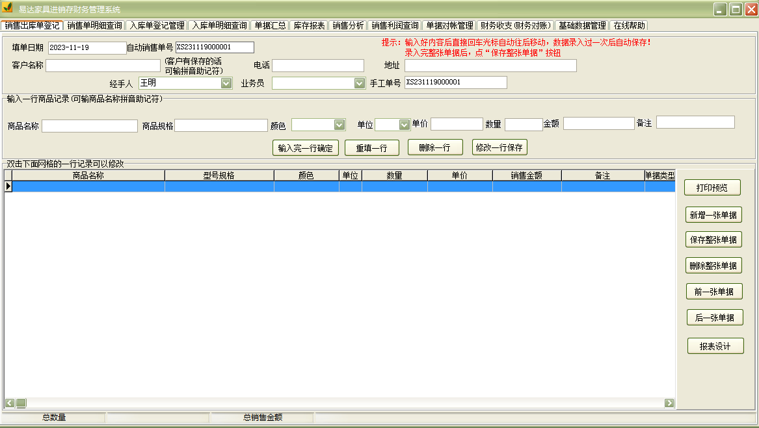Go to 基础数据管理 tab
Viewport: 759px width, 428px height.
click(582, 25)
